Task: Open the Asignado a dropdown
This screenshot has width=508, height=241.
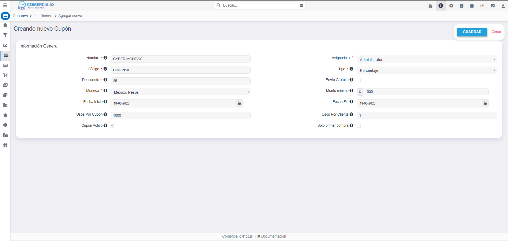Action: coord(427,59)
